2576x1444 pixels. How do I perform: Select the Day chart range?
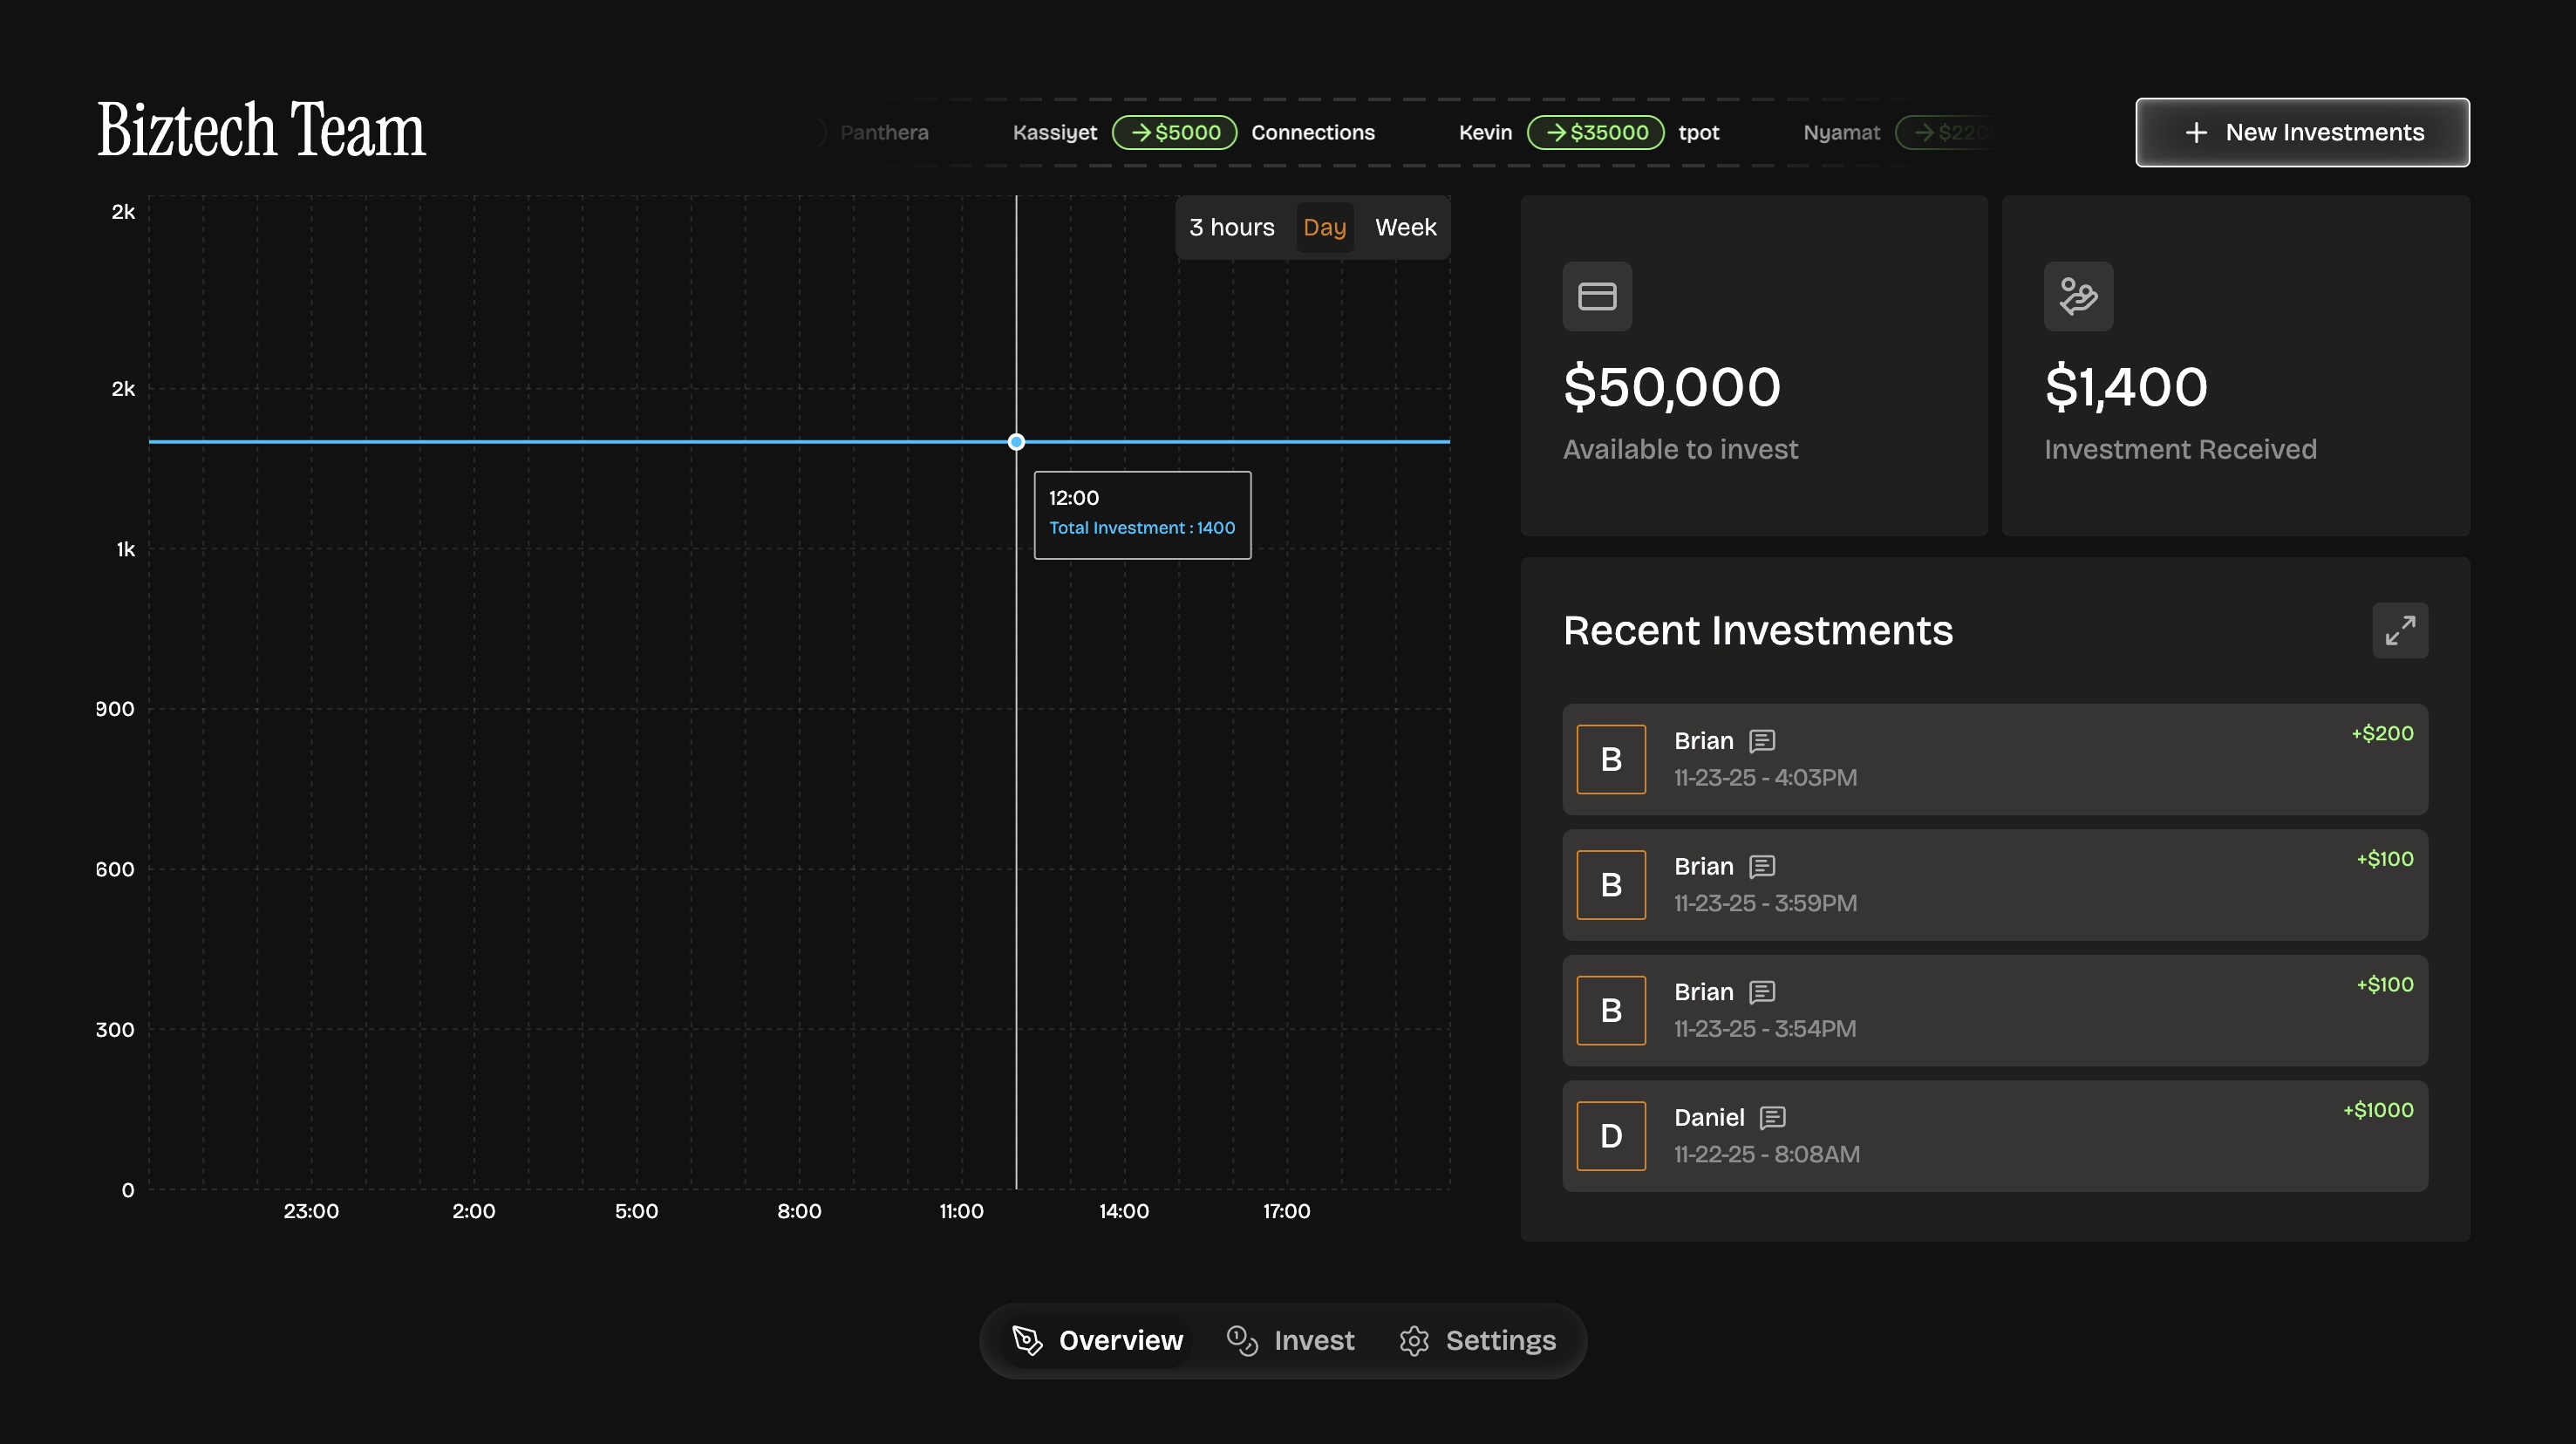pyautogui.click(x=1324, y=227)
